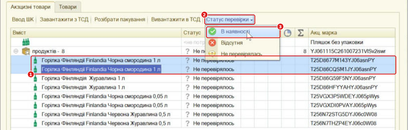Click the clock column header icon

[x=287, y=33]
